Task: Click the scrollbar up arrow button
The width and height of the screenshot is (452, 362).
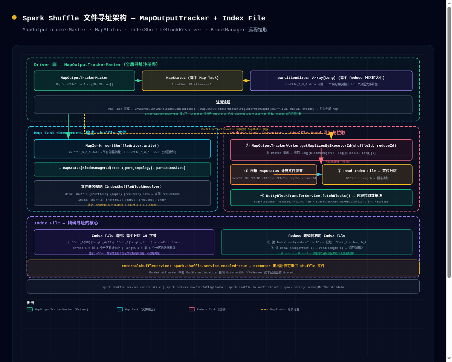Action: coord(449,3)
